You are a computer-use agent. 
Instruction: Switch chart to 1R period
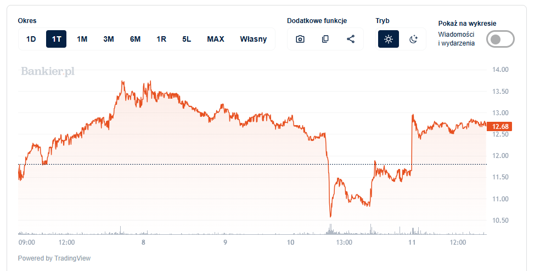[x=161, y=39]
